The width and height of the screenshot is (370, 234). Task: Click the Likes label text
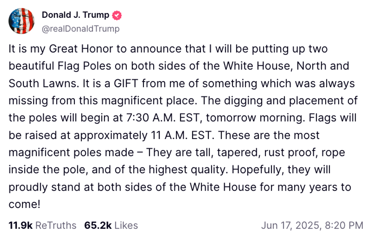pos(126,225)
